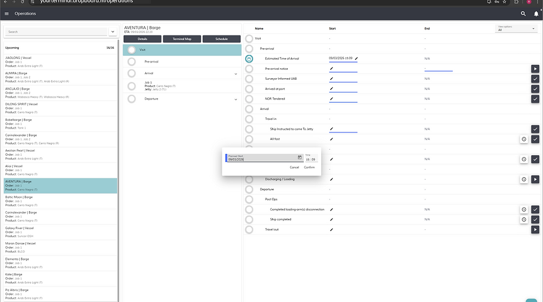Switch to the Schedule tab
Viewport: 543px width, 302px height.
(221, 39)
